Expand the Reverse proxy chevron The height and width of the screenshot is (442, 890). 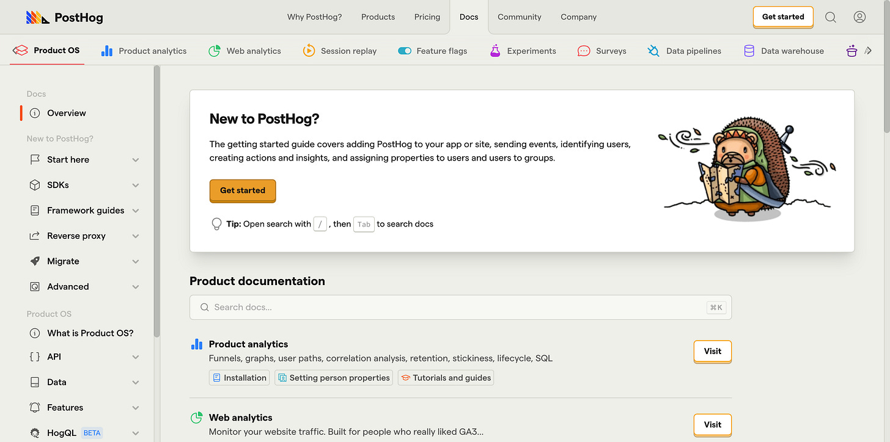[x=136, y=236]
